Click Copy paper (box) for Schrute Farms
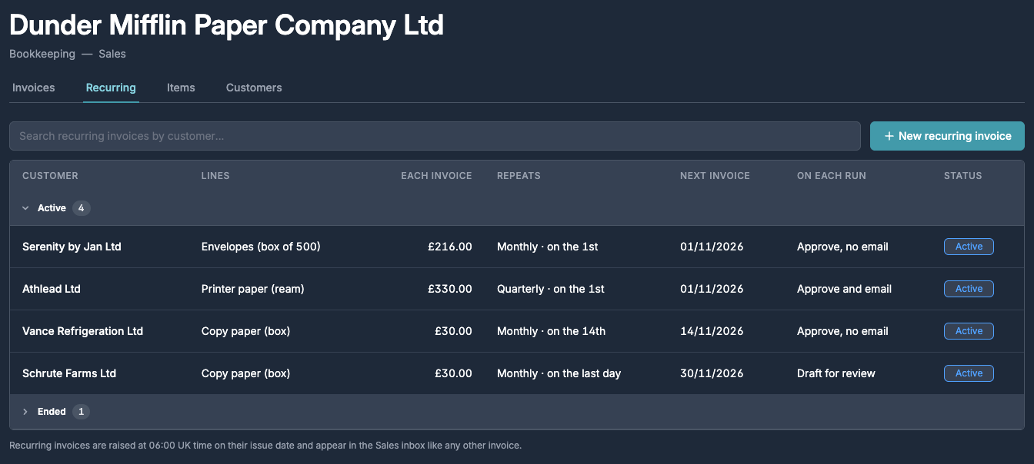The height and width of the screenshot is (464, 1034). coord(246,373)
